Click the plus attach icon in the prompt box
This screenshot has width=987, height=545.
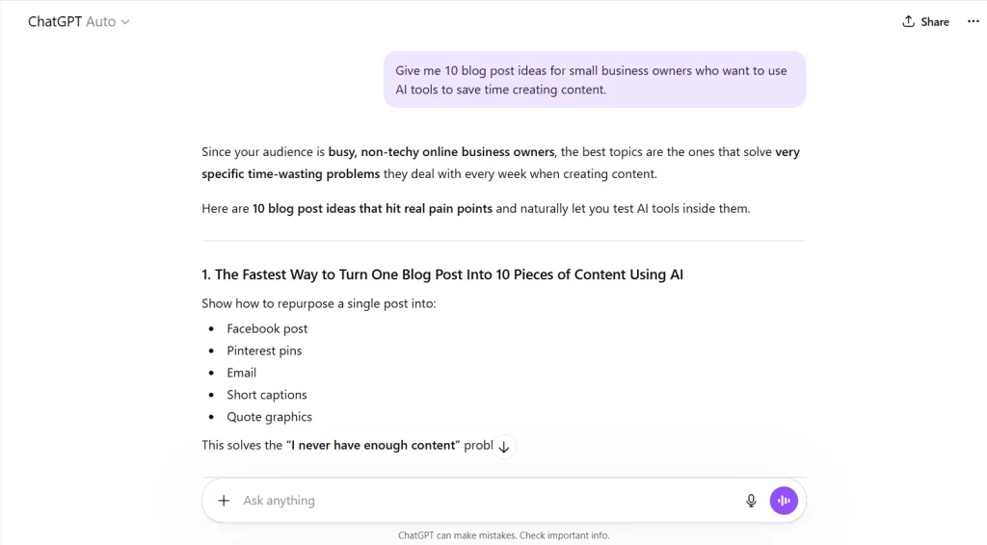coord(224,501)
